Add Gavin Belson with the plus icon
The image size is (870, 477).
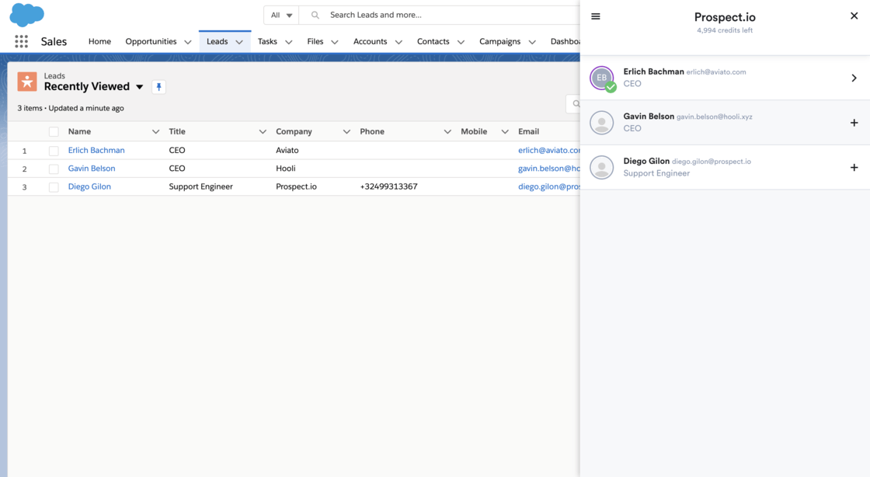[854, 123]
